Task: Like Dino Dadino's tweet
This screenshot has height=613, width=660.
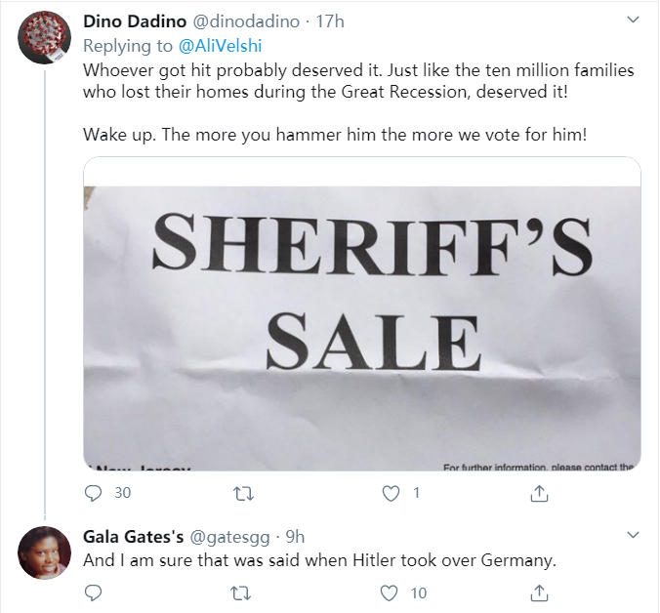Action: [x=392, y=493]
